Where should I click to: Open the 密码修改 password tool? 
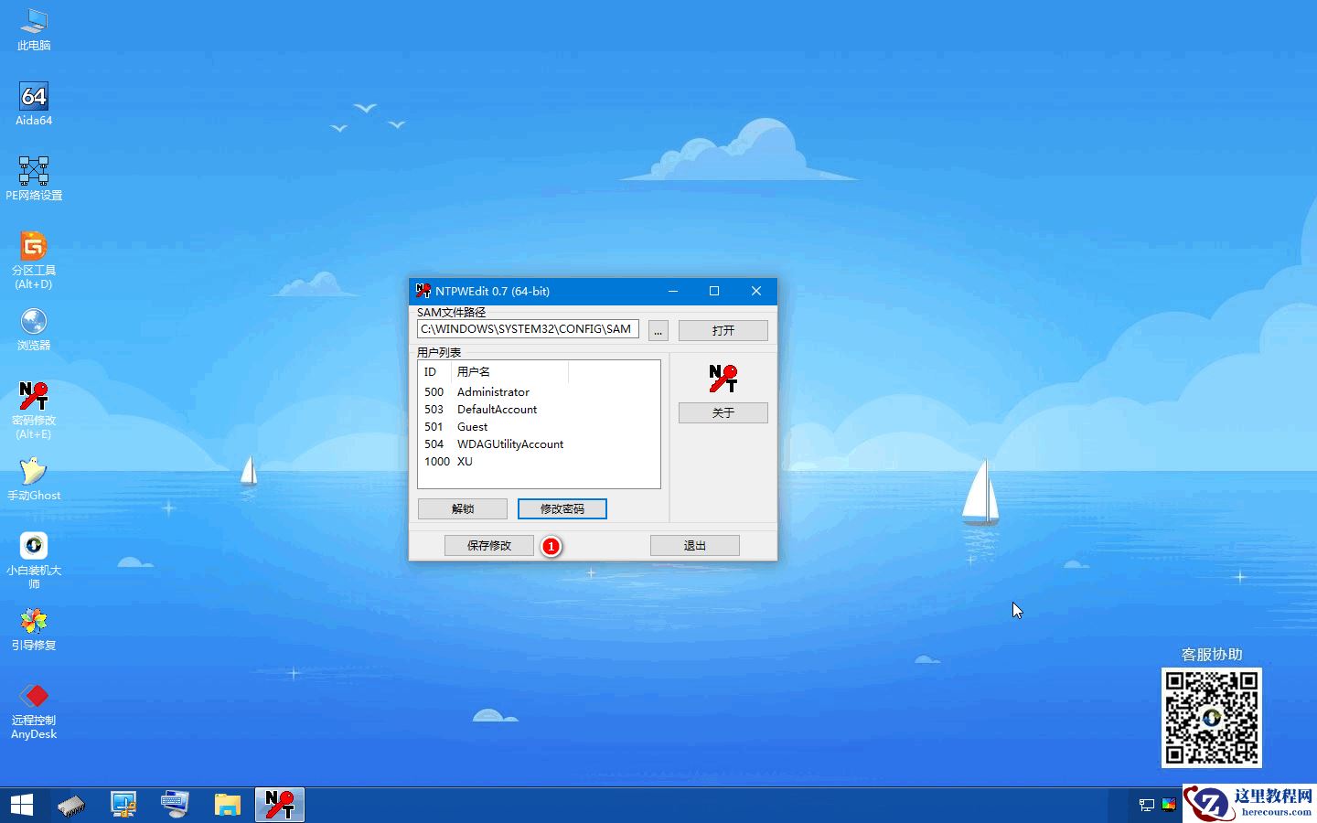pyautogui.click(x=33, y=398)
